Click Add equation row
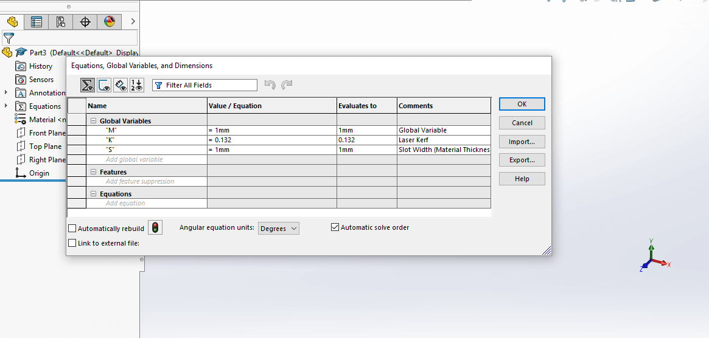Viewport: 709px width, 338px height. (x=147, y=203)
